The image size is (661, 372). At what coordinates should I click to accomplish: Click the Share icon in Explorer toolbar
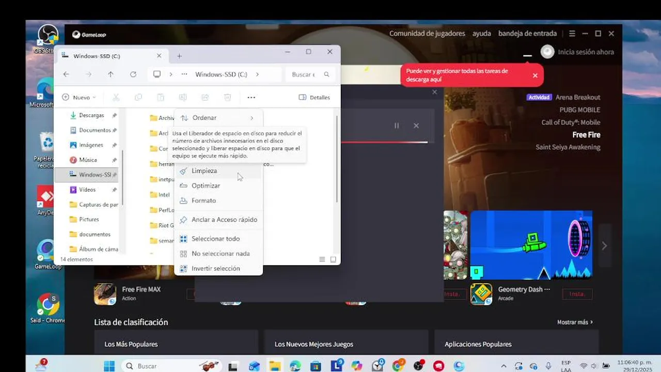pos(205,97)
